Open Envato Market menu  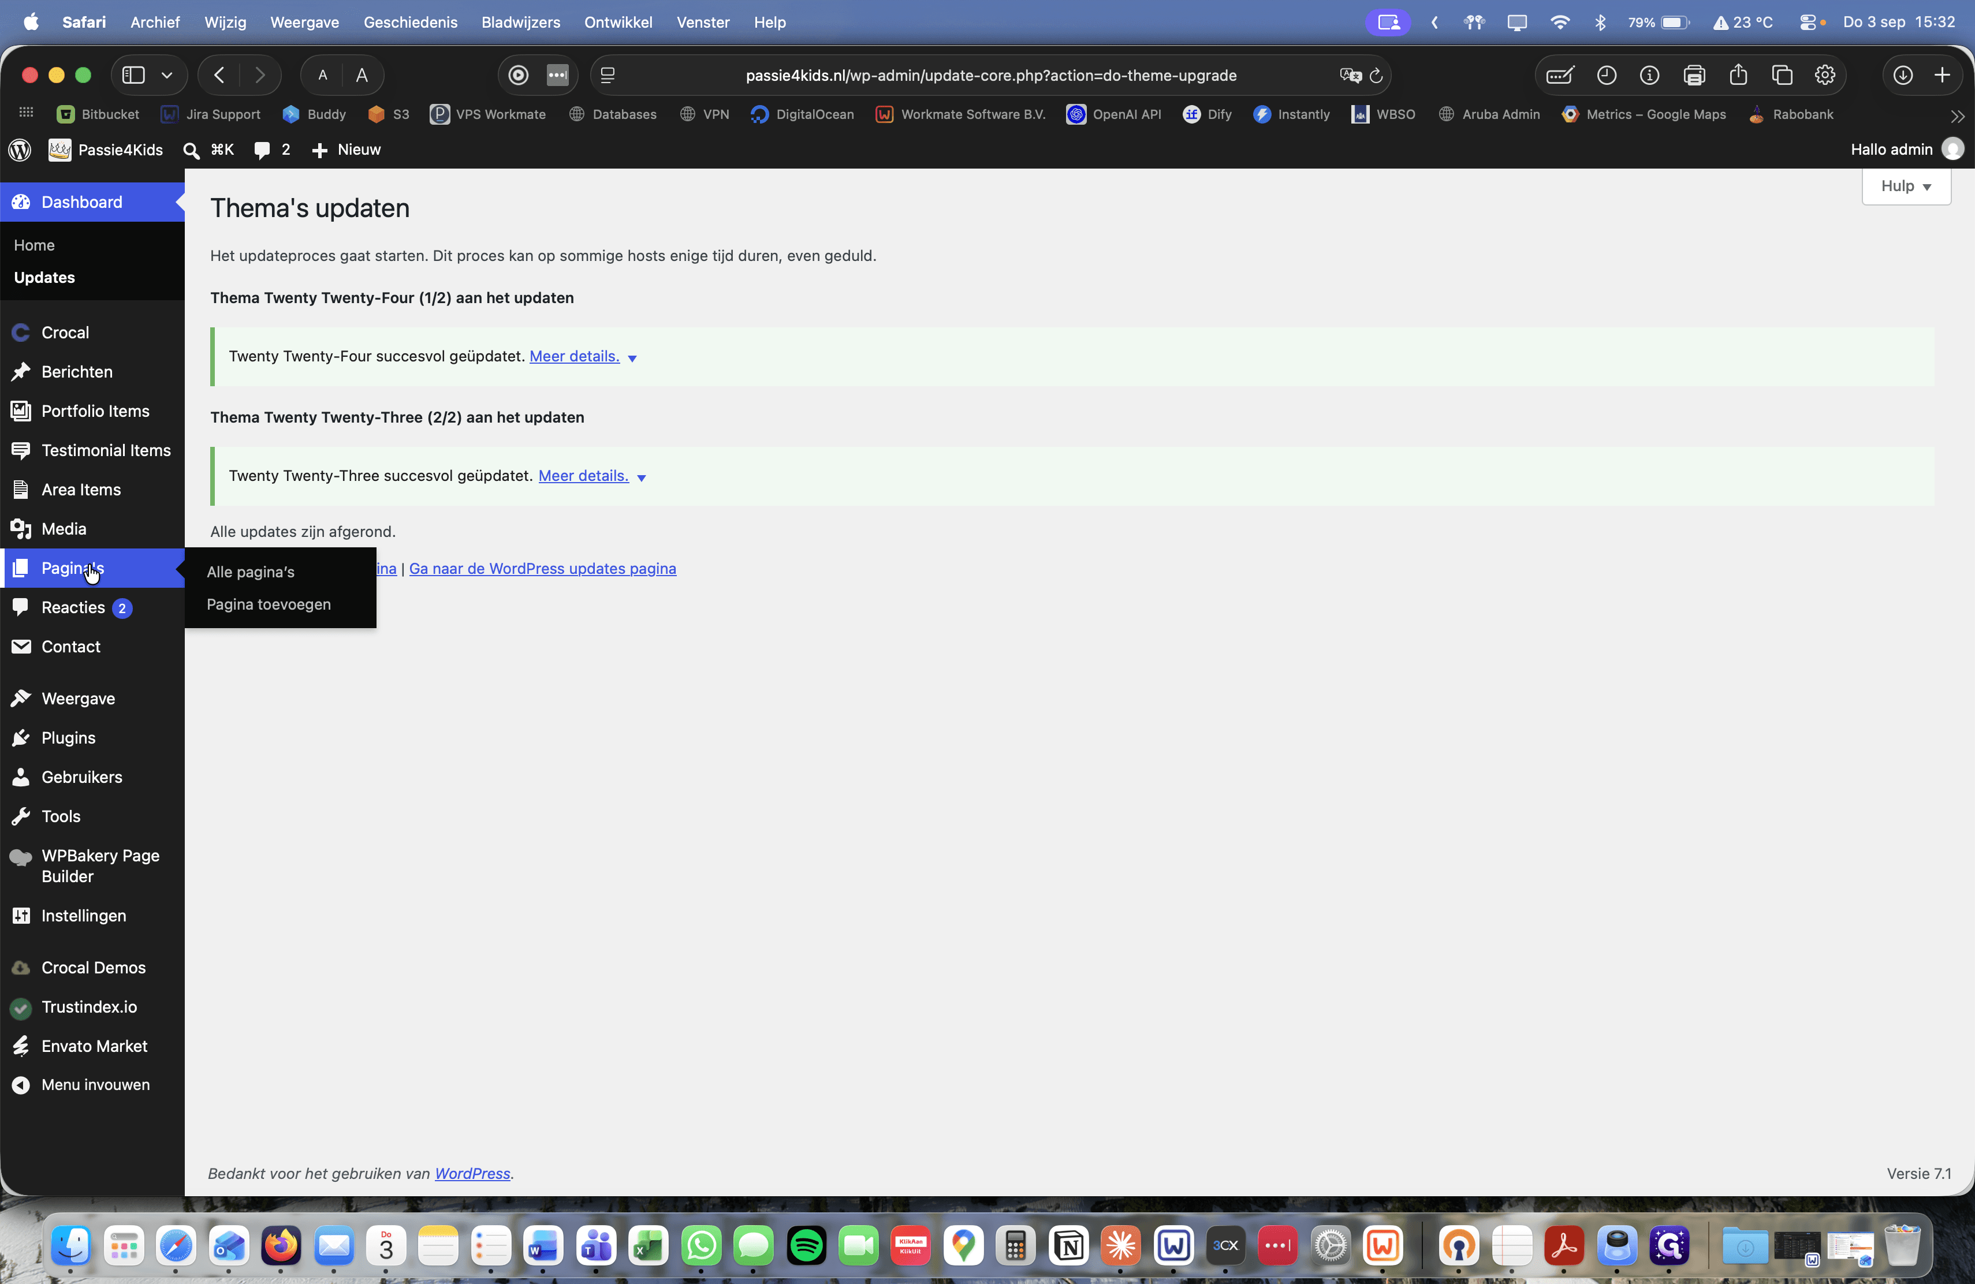pos(92,1047)
